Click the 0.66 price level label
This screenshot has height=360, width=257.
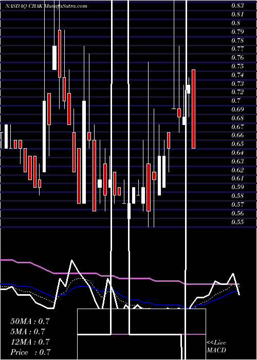(x=237, y=135)
